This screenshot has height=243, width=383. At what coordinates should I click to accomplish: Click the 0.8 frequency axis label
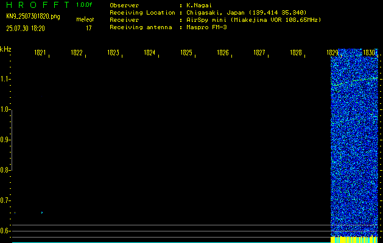tap(5, 170)
